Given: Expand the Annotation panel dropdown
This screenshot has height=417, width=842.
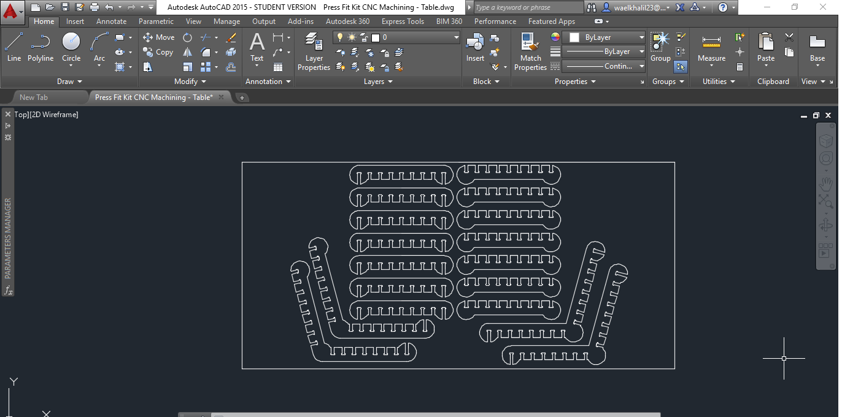Looking at the screenshot, I should [x=268, y=82].
